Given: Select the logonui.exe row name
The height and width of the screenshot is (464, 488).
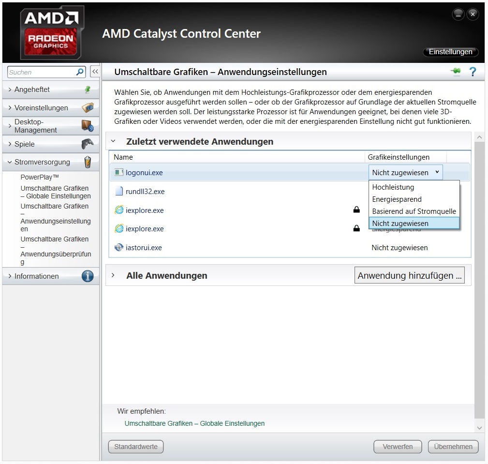Looking at the screenshot, I should click(x=144, y=173).
